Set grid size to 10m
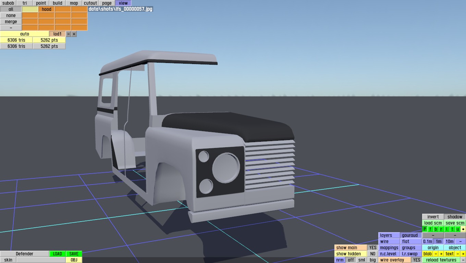This screenshot has height=263, width=466. point(450,241)
